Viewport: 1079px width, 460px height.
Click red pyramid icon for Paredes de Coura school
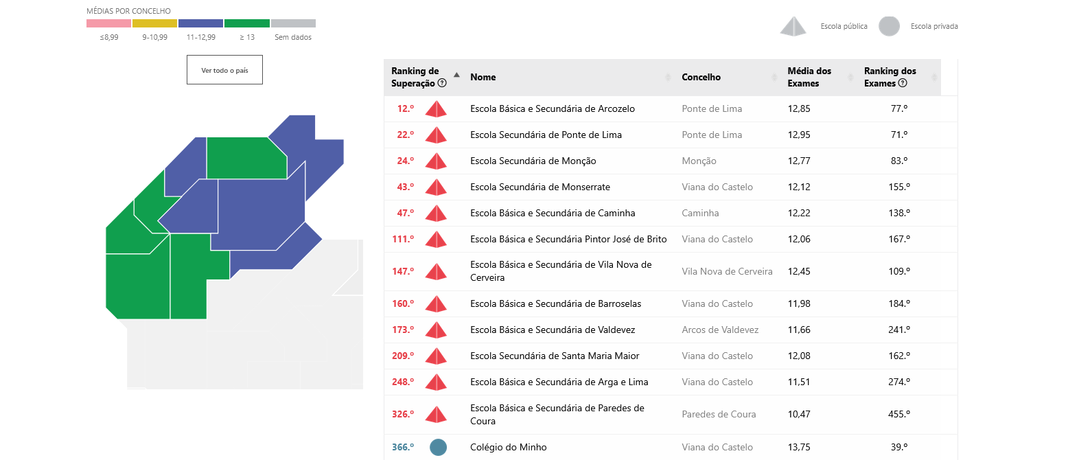tap(436, 415)
